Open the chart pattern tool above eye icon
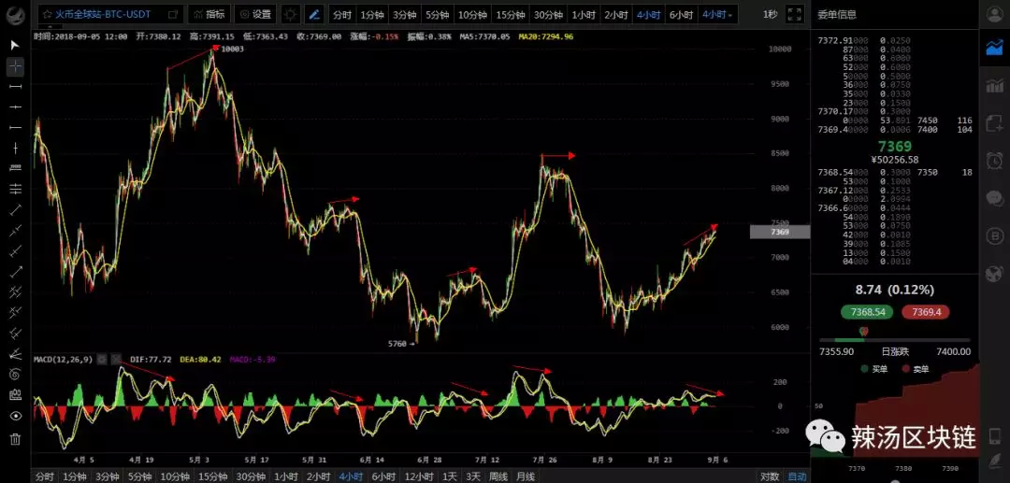1010x483 pixels. point(16,395)
